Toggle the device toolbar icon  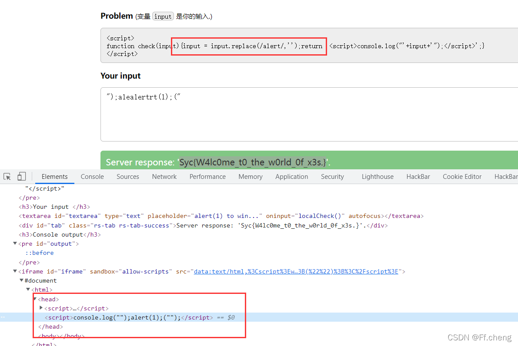coord(21,176)
